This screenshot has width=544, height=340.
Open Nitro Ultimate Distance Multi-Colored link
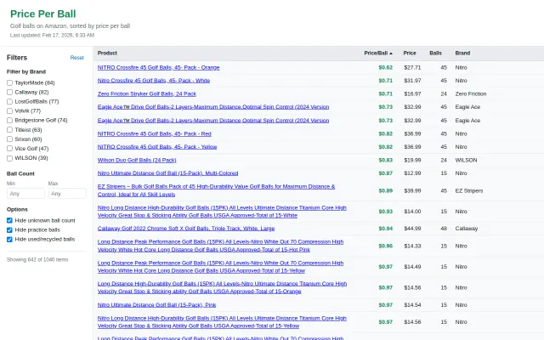[x=168, y=173]
